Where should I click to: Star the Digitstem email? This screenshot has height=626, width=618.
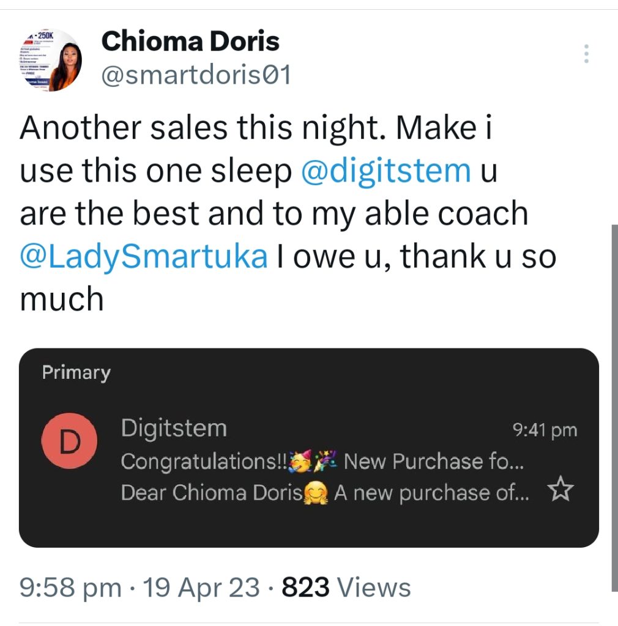pyautogui.click(x=560, y=490)
